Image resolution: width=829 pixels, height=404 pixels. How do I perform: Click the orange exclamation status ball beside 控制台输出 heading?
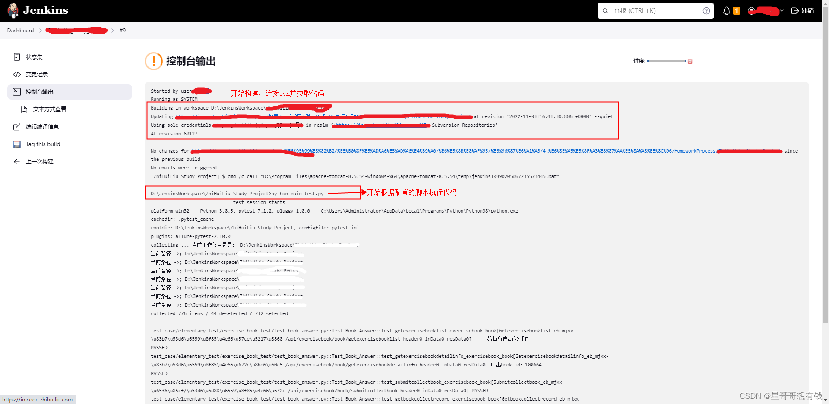153,61
